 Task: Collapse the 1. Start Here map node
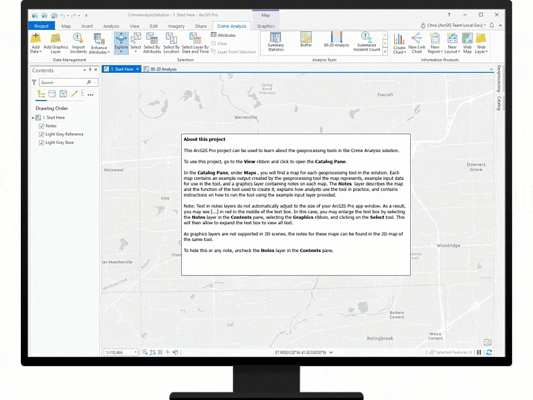coord(33,117)
